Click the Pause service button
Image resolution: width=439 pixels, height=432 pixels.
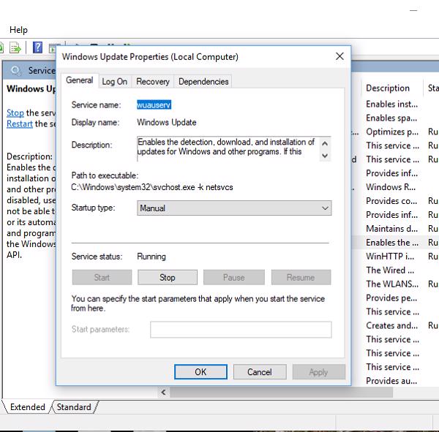pyautogui.click(x=234, y=277)
